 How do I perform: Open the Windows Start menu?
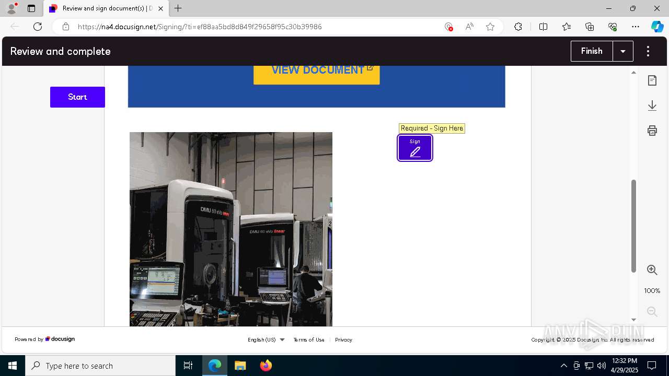pos(13,366)
